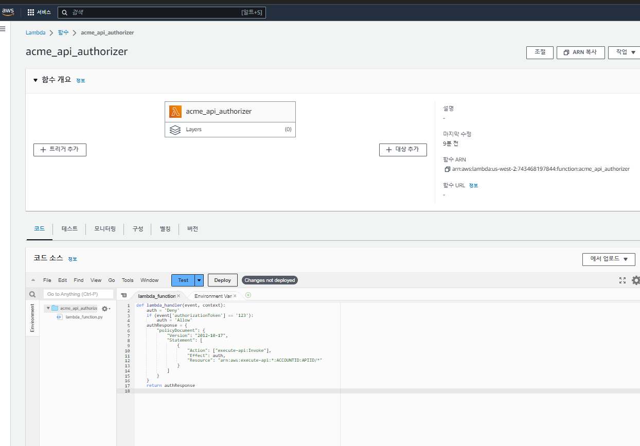Image resolution: width=640 pixels, height=446 pixels.
Task: Click the 서비스 label in top bar
Action: click(x=44, y=12)
